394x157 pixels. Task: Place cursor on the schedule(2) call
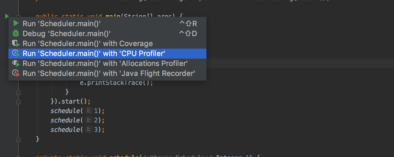[65, 120]
